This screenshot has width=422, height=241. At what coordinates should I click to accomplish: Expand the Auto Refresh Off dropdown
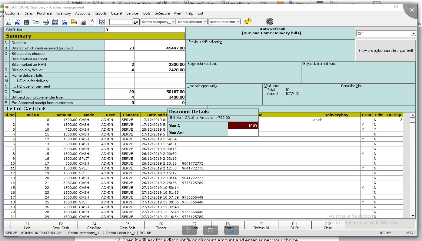413,34
